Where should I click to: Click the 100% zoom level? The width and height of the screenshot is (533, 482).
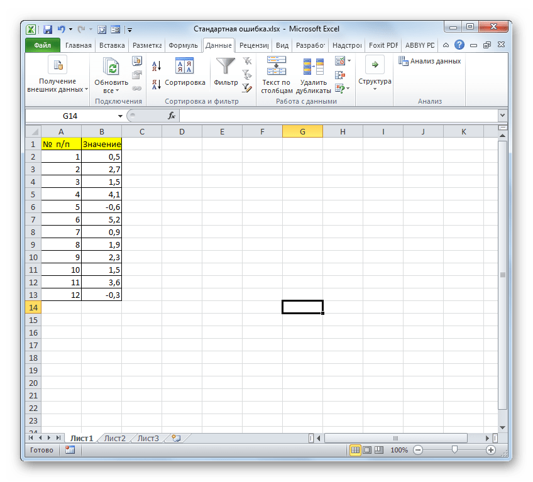tap(399, 450)
